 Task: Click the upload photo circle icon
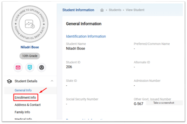pyautogui.click(x=30, y=24)
